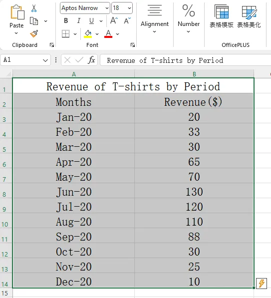
Task: Click the Paste clipboard icon
Action: click(x=17, y=12)
